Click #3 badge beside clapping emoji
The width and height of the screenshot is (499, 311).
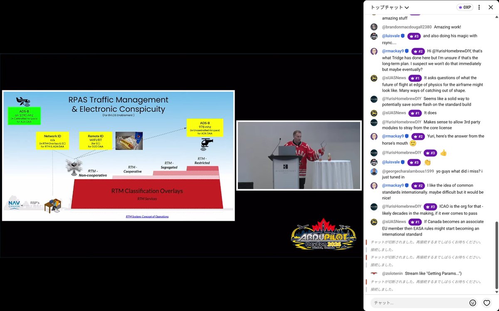pyautogui.click(x=414, y=162)
